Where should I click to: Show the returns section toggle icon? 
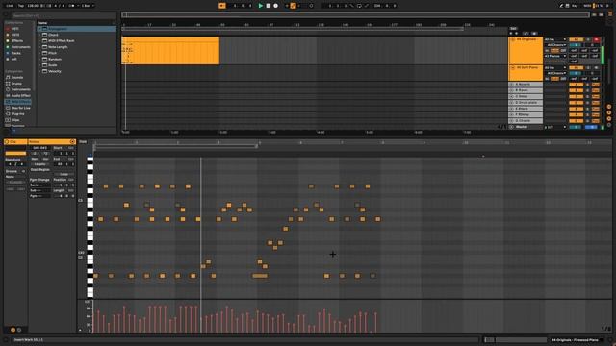pyautogui.click(x=609, y=112)
